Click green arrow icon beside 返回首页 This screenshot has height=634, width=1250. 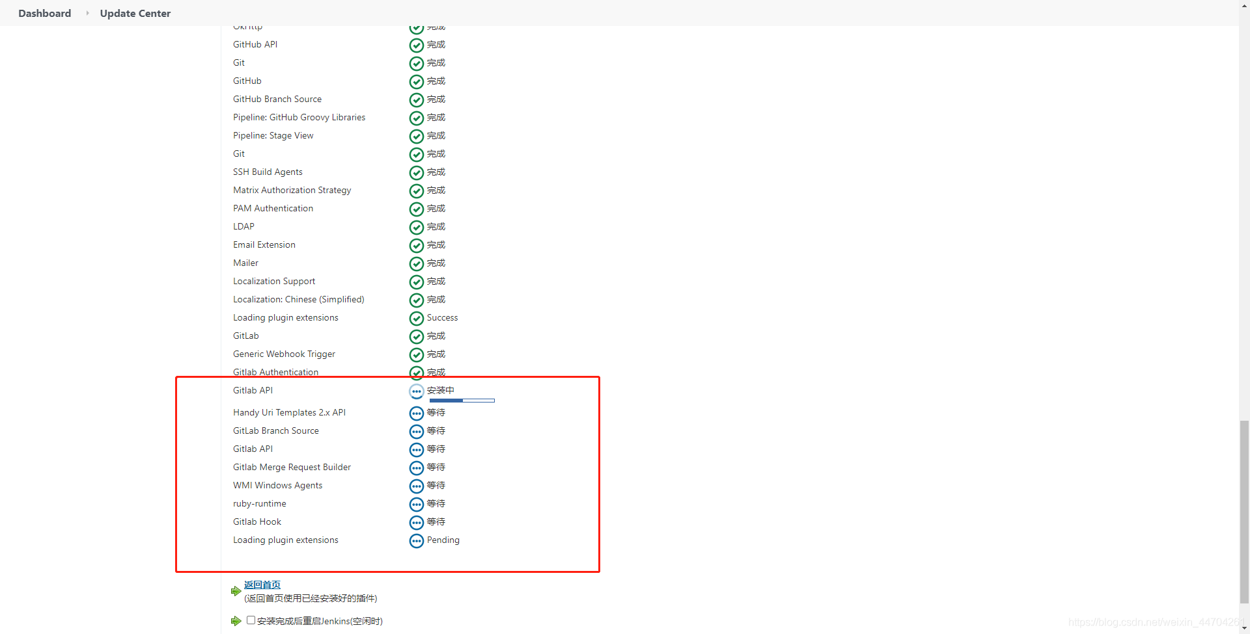tap(236, 591)
